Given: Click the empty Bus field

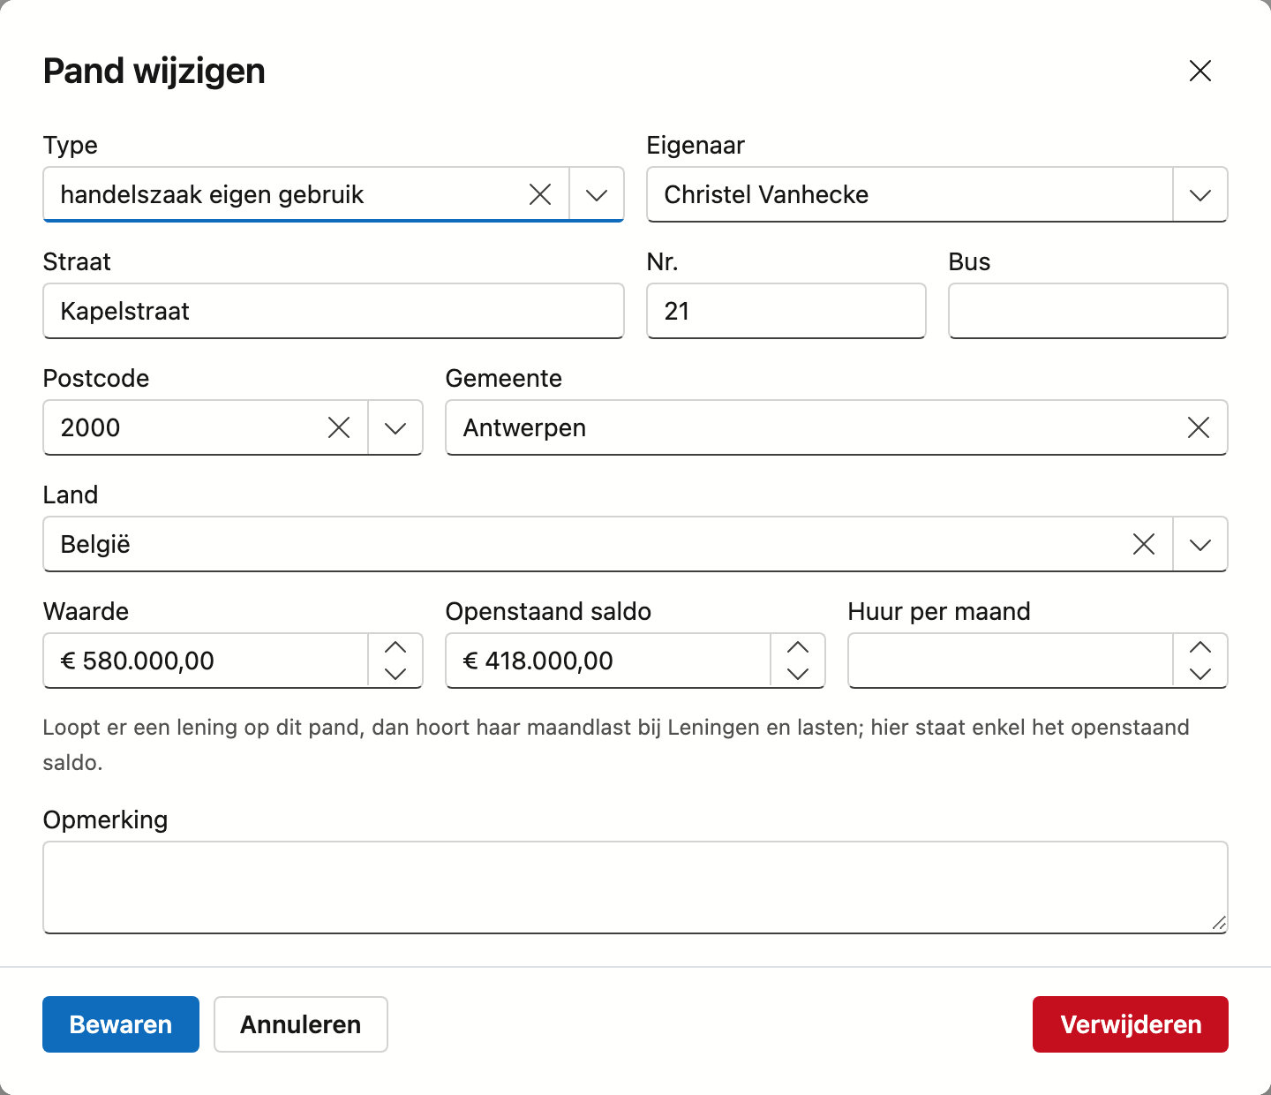Looking at the screenshot, I should click(1088, 311).
